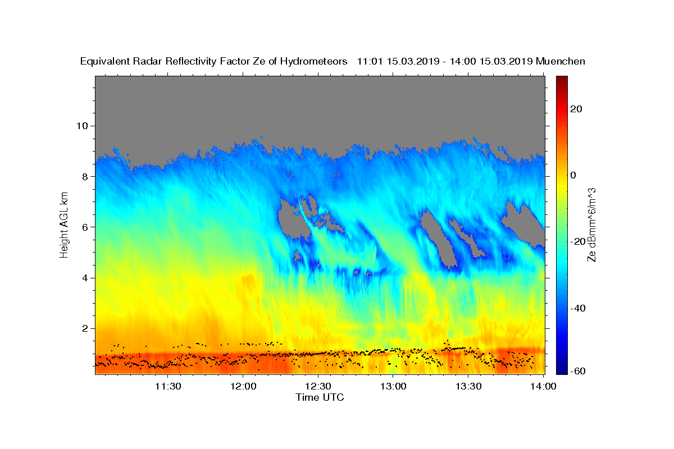Image resolution: width=674 pixels, height=449 pixels.
Task: Click the '11:30' time tick label
Action: [168, 386]
